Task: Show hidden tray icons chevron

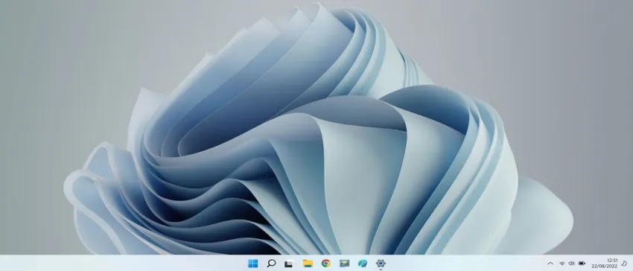Action: click(550, 264)
